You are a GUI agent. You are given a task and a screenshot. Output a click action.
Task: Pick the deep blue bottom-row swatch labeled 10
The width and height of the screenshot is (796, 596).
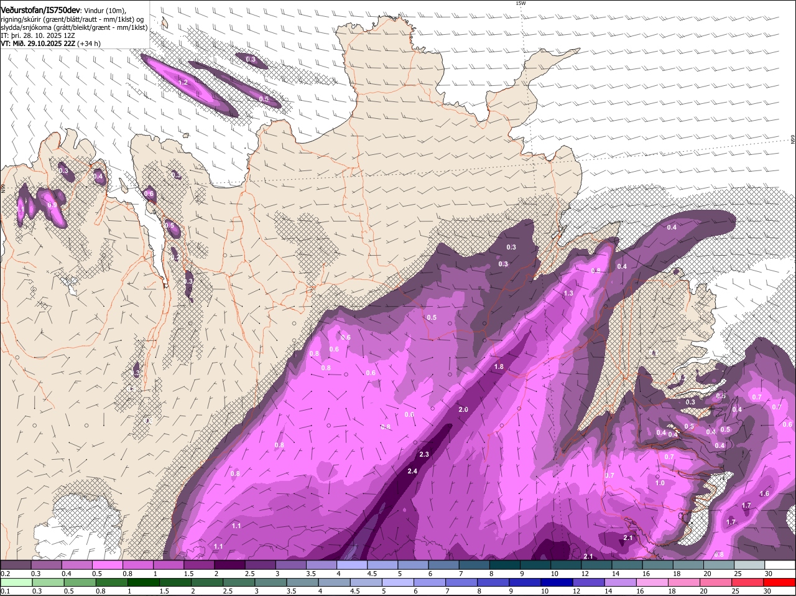(557, 582)
